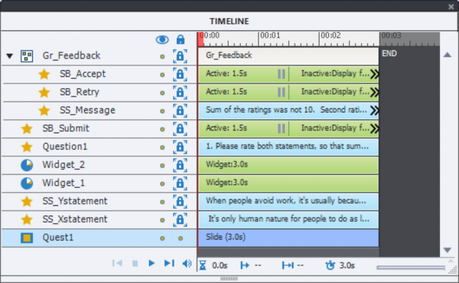Click the end arrows on SB_Retry bar
Image resolution: width=459 pixels, height=283 pixels.
[374, 92]
